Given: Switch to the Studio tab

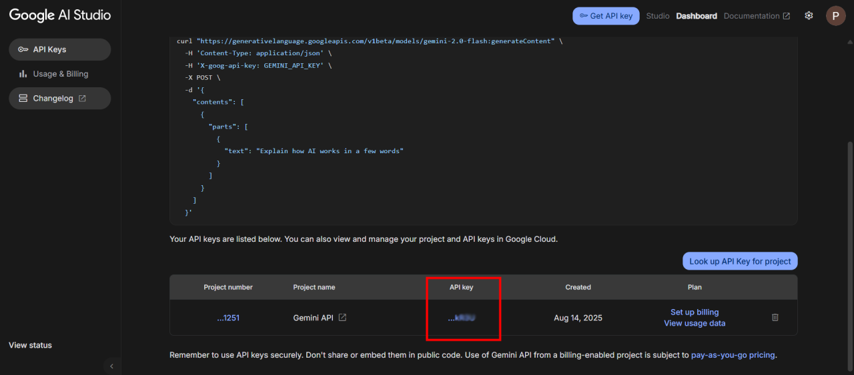Looking at the screenshot, I should pos(658,16).
